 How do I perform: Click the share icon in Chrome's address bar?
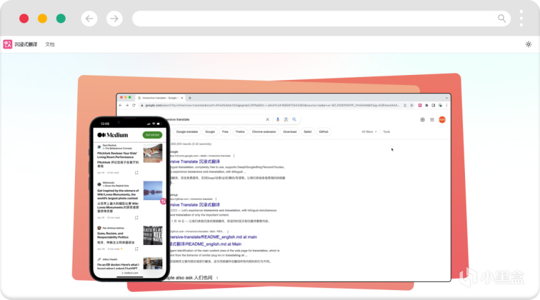point(405,106)
